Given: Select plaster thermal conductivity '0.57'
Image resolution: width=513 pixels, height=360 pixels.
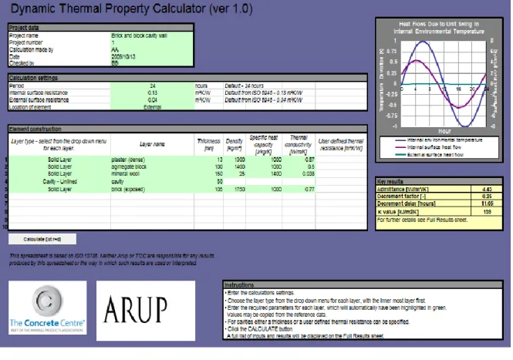Looking at the screenshot, I should 299,160.
